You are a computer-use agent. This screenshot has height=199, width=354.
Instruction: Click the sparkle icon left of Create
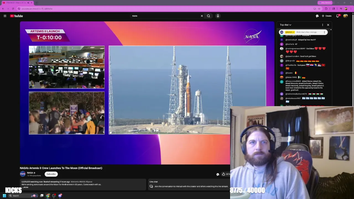click(317, 16)
